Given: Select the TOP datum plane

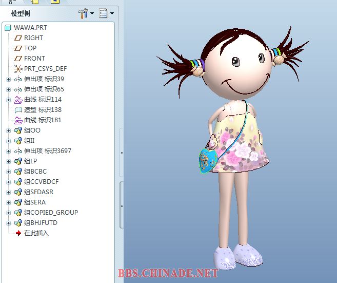Looking at the screenshot, I should click(x=30, y=48).
